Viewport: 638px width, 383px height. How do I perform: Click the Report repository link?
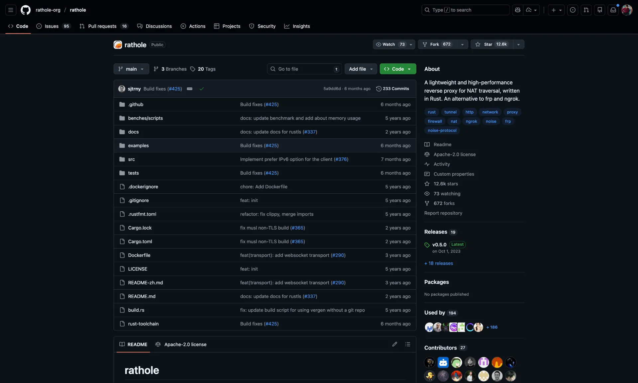443,213
